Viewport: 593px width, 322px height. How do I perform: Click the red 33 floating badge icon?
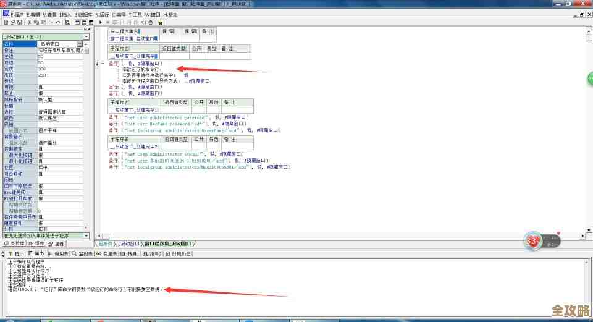[x=532, y=240]
